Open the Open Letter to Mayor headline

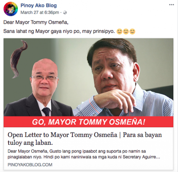tap(85, 139)
